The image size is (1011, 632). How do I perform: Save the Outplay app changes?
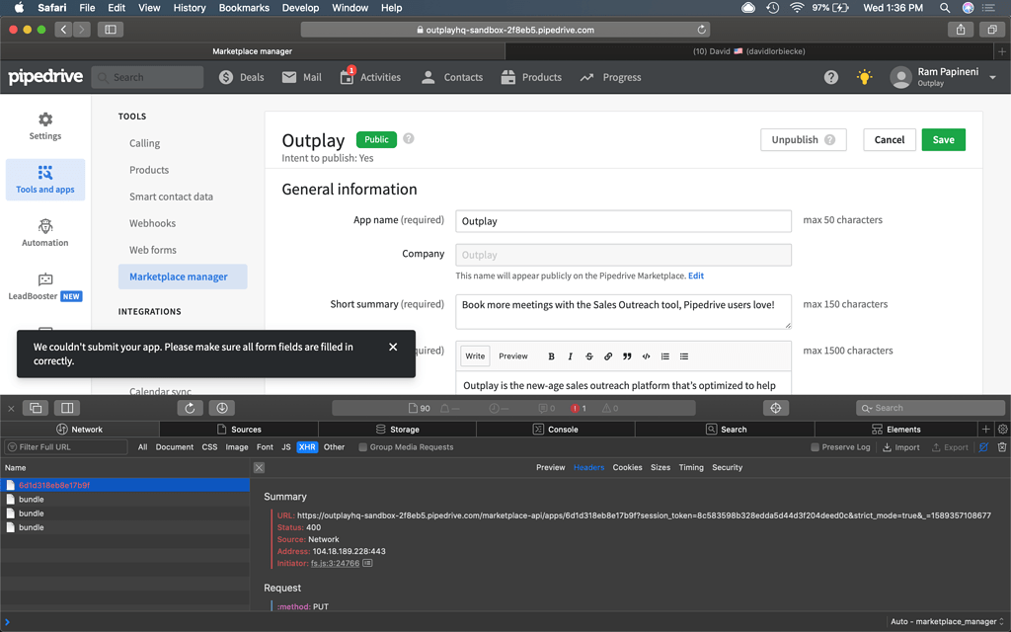click(x=943, y=139)
